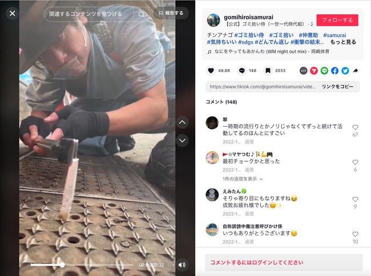Screen dimensions: 371x276
Task: Expand the 1件の返信を表示 replies
Action: pyautogui.click(x=243, y=179)
